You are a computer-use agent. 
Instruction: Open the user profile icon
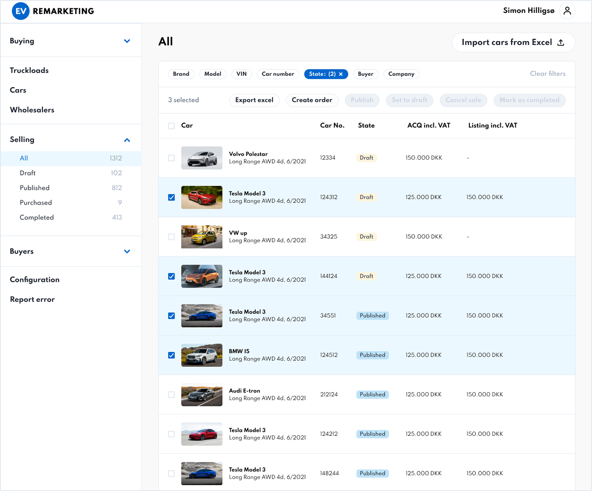[x=567, y=11]
